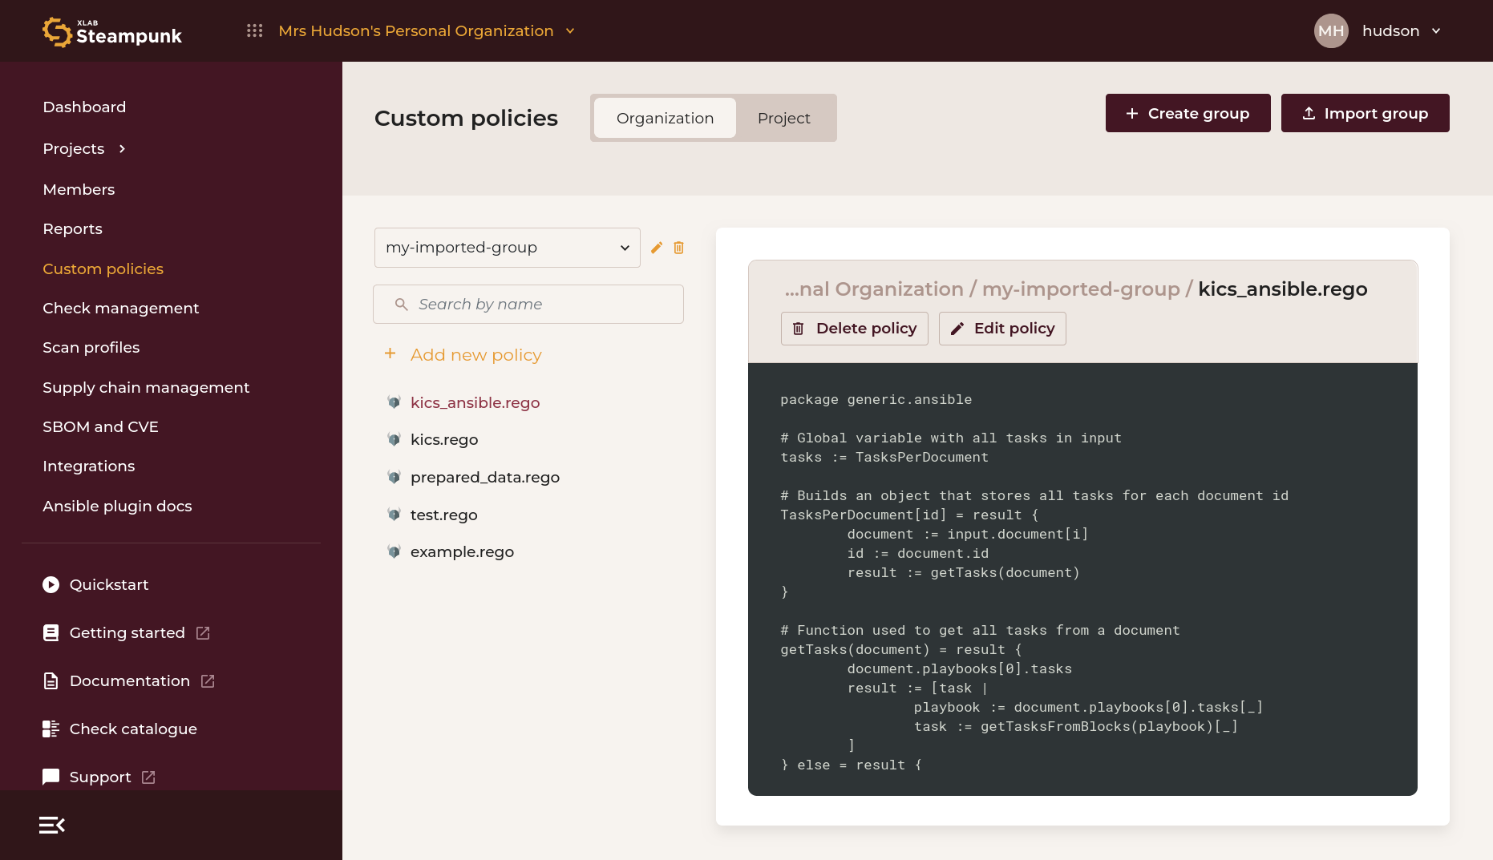Click Quickstart link text
This screenshot has width=1493, height=860.
[109, 585]
